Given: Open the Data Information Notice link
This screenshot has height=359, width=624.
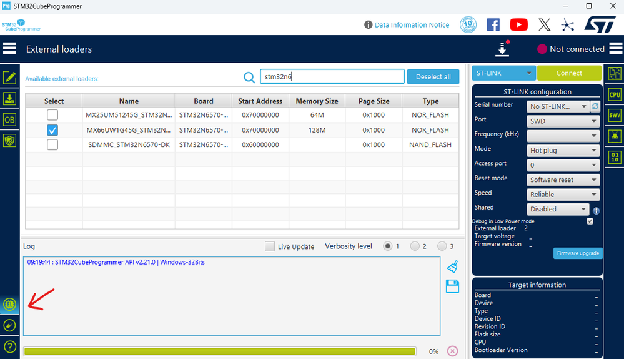Looking at the screenshot, I should click(412, 24).
